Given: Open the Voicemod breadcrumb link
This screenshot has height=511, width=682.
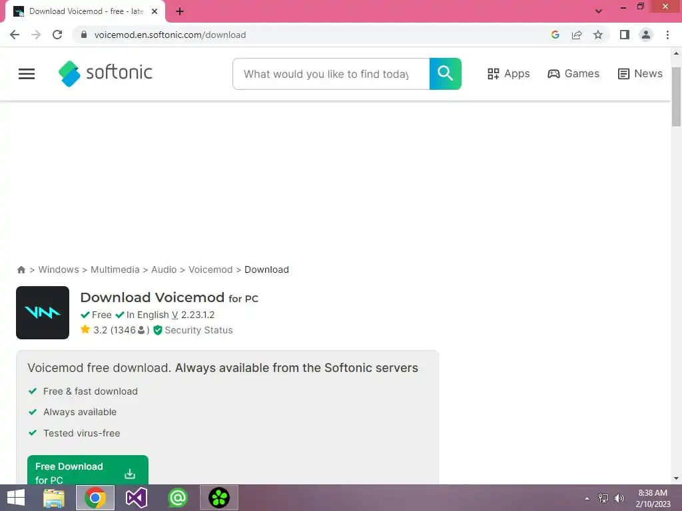Looking at the screenshot, I should (x=210, y=270).
